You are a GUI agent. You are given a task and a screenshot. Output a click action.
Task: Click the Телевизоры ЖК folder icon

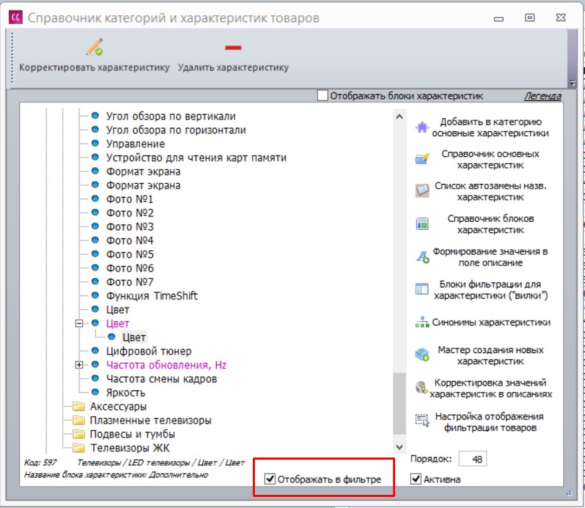[x=78, y=448]
